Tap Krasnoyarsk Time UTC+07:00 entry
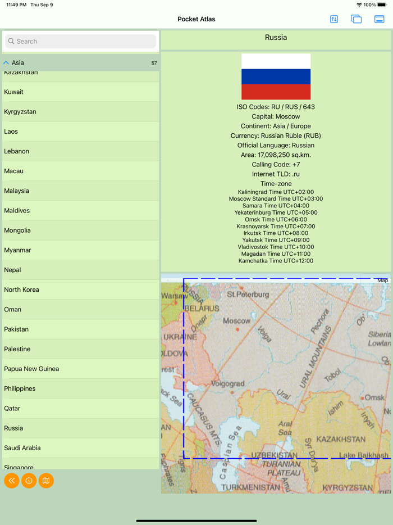Image resolution: width=393 pixels, height=525 pixels. click(276, 227)
